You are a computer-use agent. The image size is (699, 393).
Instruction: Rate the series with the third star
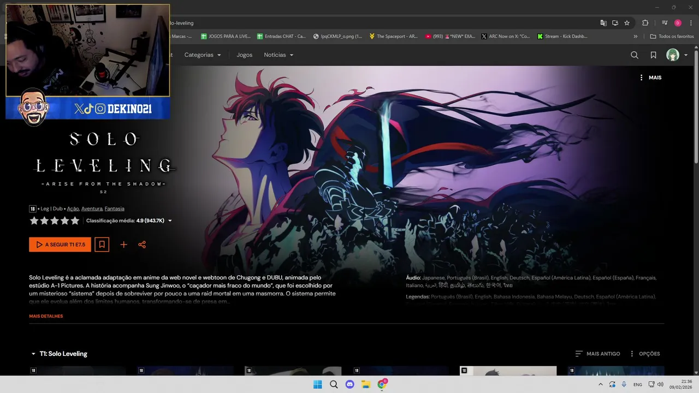[x=55, y=221]
